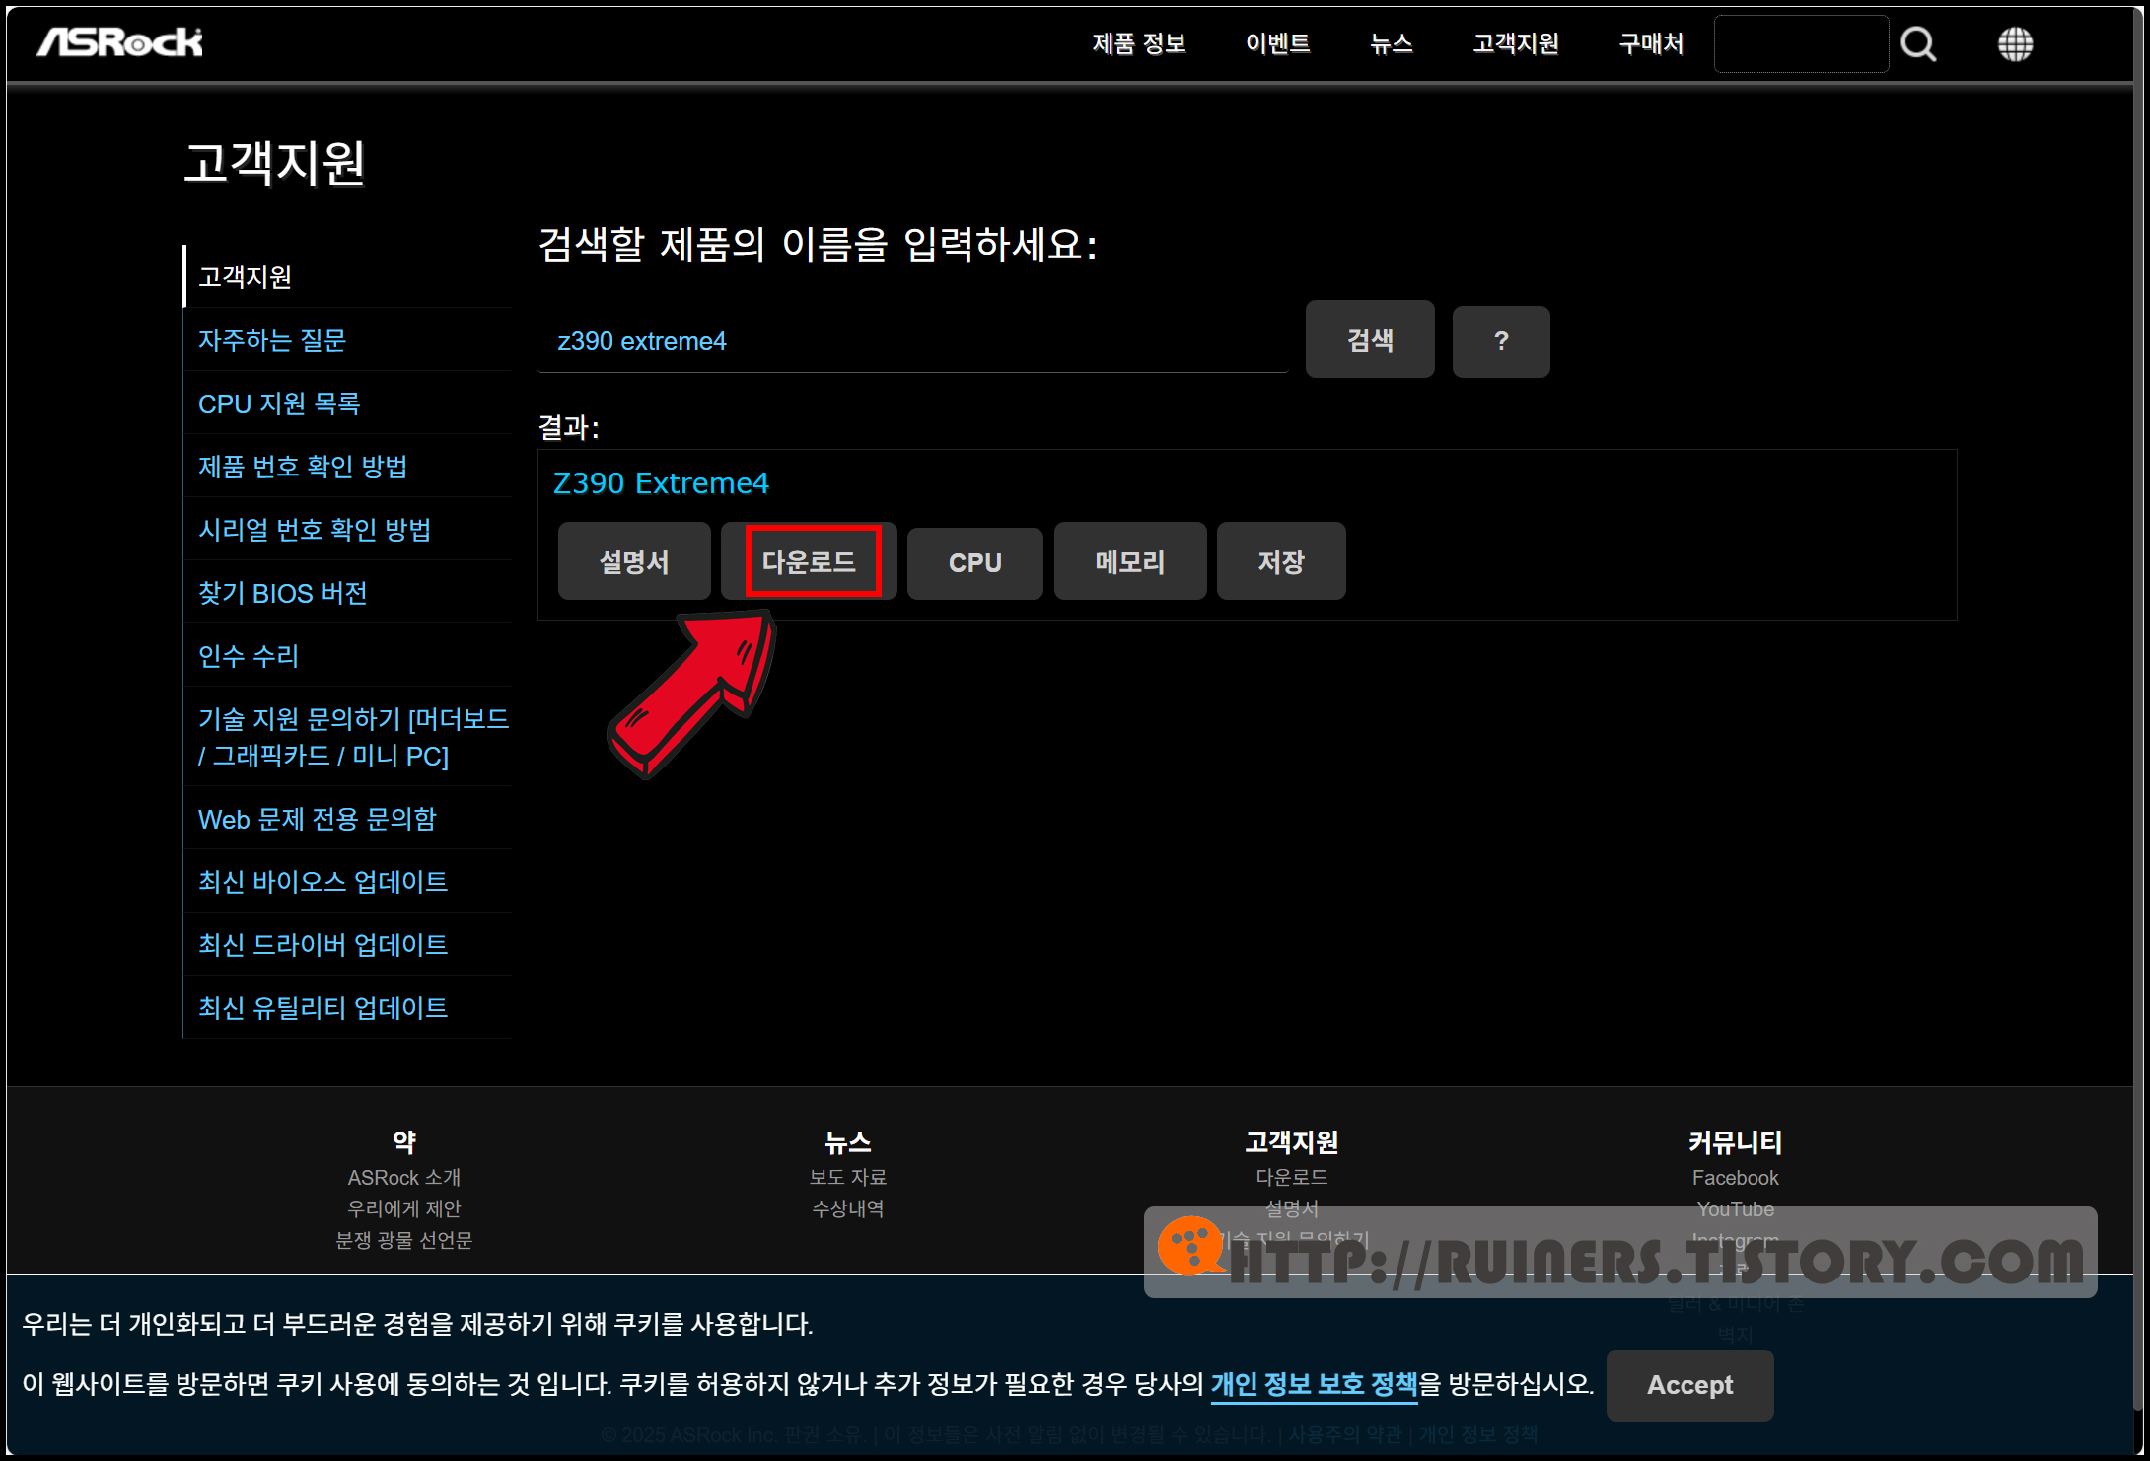2150x1461 pixels.
Task: Open the Z390 Extreme4 result link
Action: click(x=661, y=483)
